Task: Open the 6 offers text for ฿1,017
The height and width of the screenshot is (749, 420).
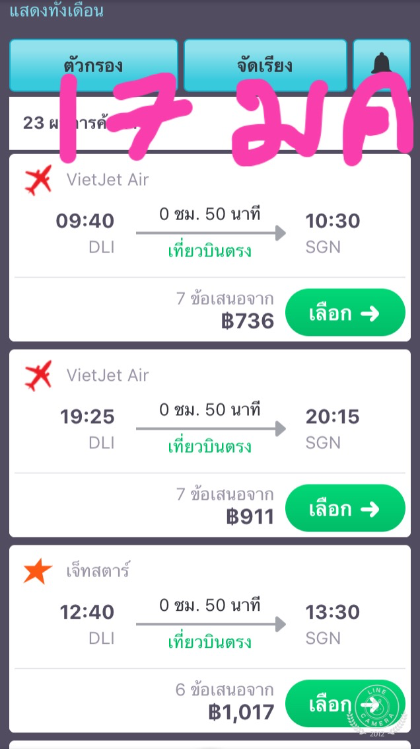Action: pyautogui.click(x=225, y=690)
